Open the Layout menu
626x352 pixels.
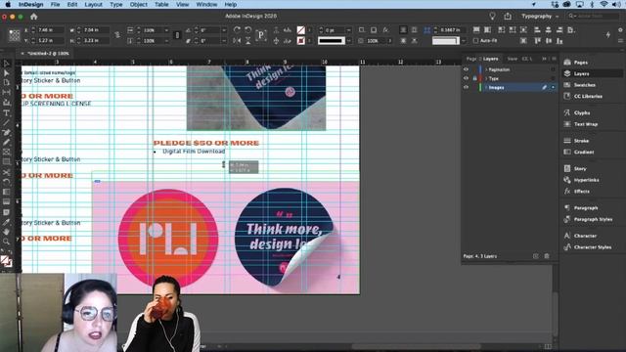(94, 4)
